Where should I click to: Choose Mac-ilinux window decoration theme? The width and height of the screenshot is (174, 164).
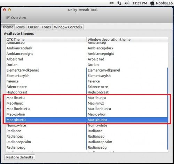click(127, 103)
